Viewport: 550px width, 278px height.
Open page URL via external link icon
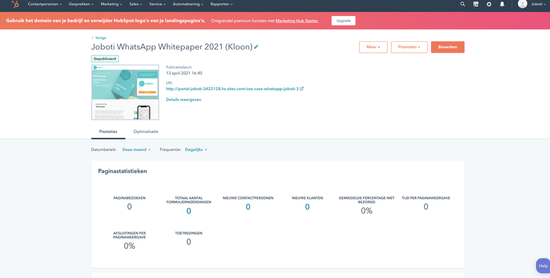point(301,89)
